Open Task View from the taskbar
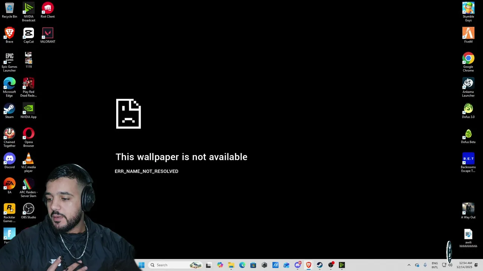The width and height of the screenshot is (483, 271). click(209, 265)
